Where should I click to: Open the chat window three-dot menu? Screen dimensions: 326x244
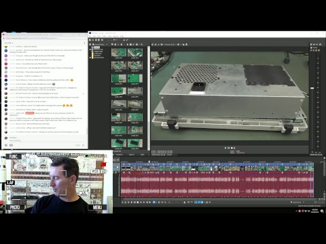(85, 43)
